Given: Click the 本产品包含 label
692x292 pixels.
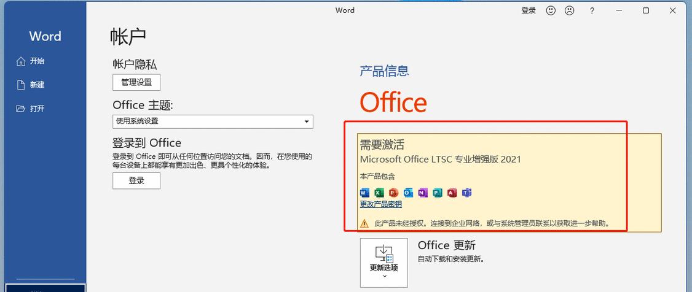Looking at the screenshot, I should click(377, 176).
